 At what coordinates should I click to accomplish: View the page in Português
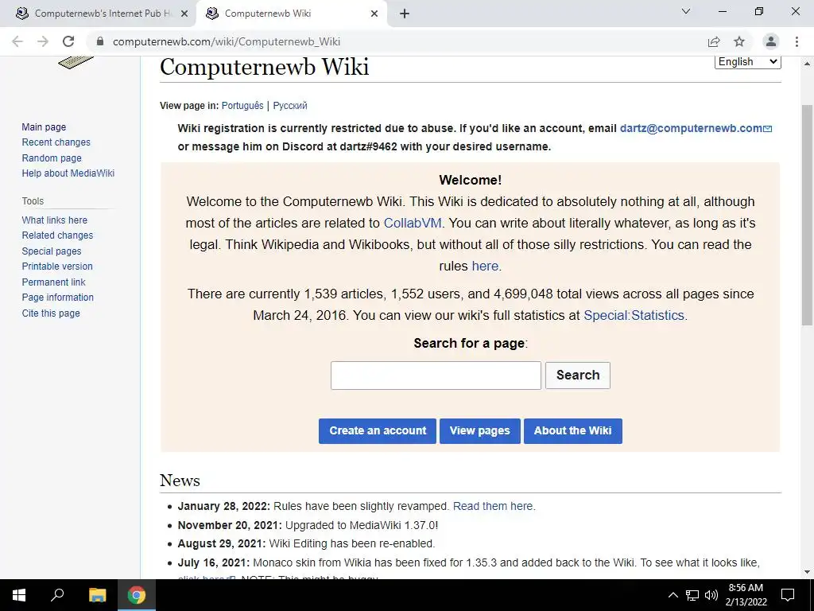(x=242, y=106)
